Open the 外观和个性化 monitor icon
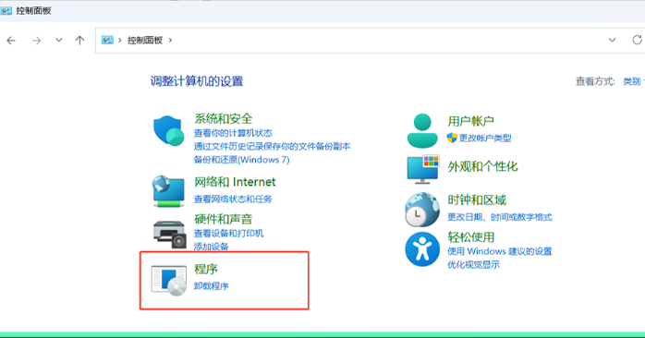645x338 pixels. coord(423,169)
